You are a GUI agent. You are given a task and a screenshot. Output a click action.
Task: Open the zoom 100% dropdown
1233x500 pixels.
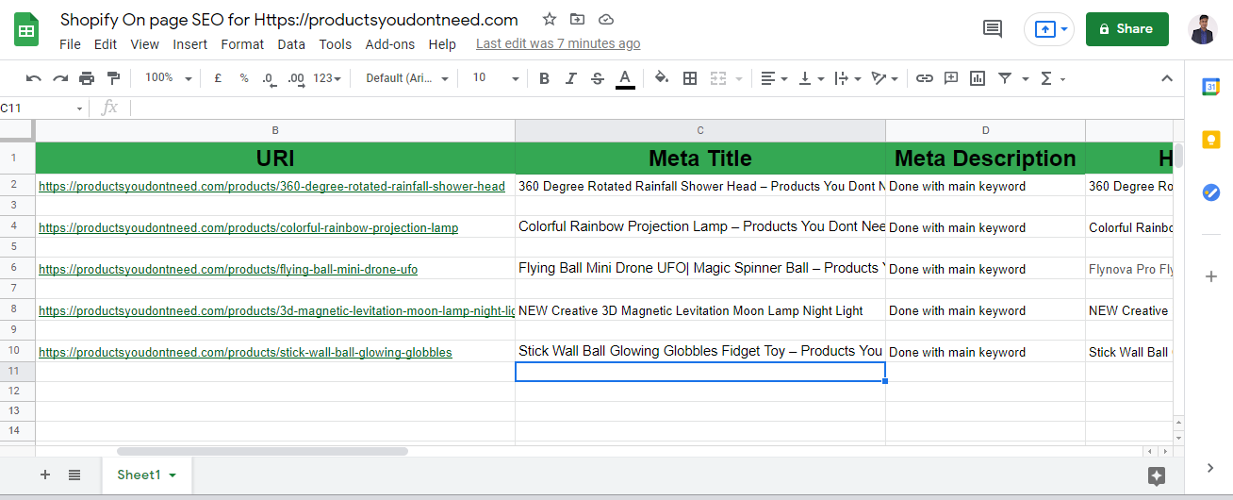[x=168, y=78]
